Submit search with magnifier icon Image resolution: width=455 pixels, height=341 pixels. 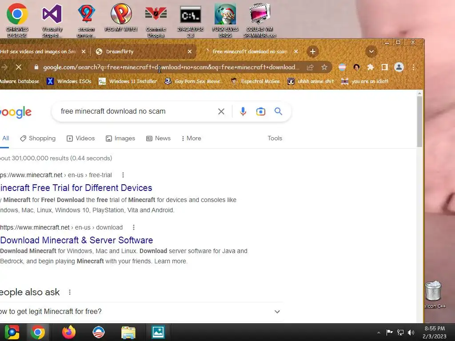[x=278, y=111]
